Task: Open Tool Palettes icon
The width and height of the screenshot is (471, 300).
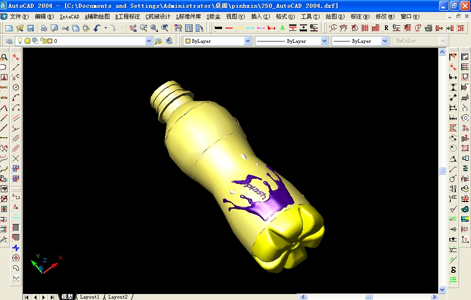Action: pyautogui.click(x=199, y=28)
